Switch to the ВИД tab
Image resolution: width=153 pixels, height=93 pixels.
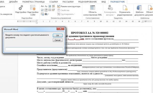(x=104, y=2)
